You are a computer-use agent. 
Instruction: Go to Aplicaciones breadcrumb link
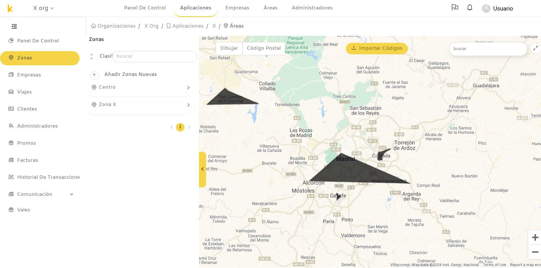(x=188, y=26)
